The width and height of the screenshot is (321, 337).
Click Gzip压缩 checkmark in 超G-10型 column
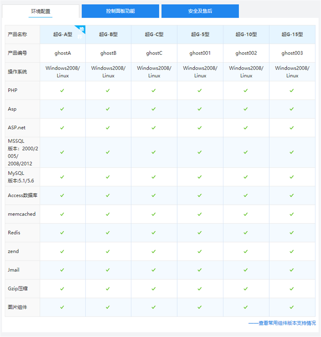pyautogui.click(x=246, y=289)
